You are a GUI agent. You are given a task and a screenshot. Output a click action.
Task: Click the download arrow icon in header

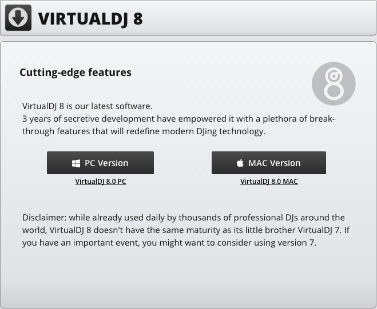tap(18, 18)
